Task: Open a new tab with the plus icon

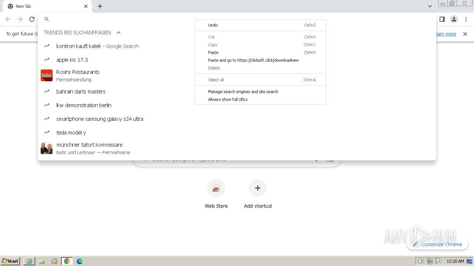Action: (100, 6)
